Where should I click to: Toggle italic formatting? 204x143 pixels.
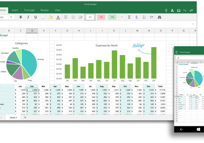coord(28,17)
